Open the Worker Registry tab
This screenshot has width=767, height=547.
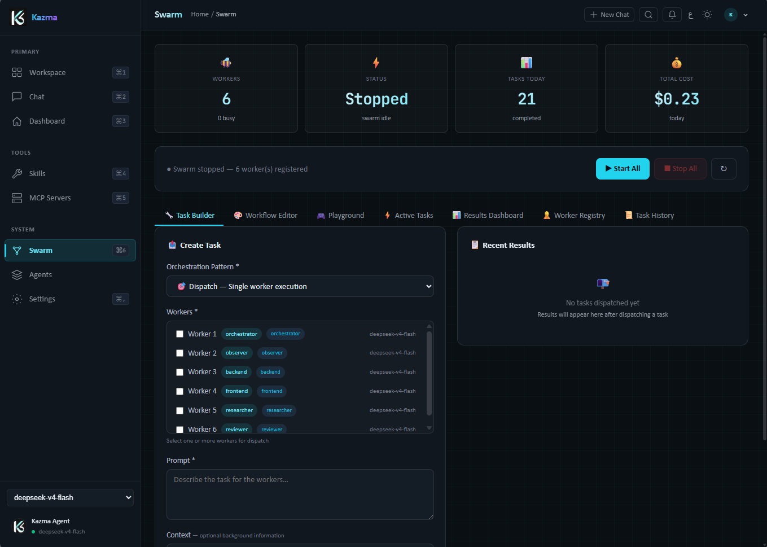tap(574, 215)
